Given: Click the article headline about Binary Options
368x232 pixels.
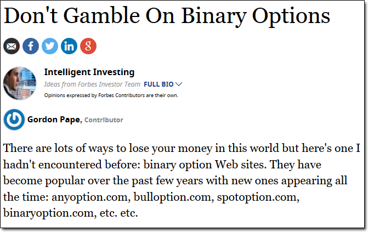Looking at the screenshot, I should (167, 16).
